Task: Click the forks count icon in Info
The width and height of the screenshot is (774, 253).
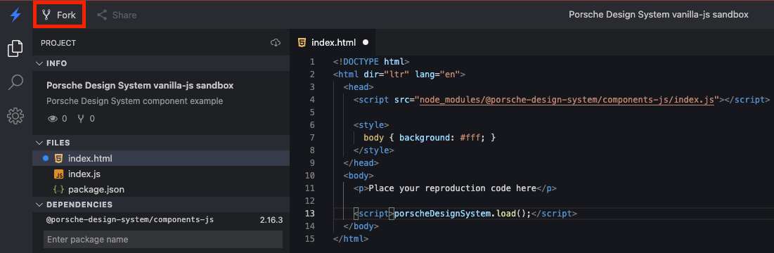Action: [x=81, y=118]
